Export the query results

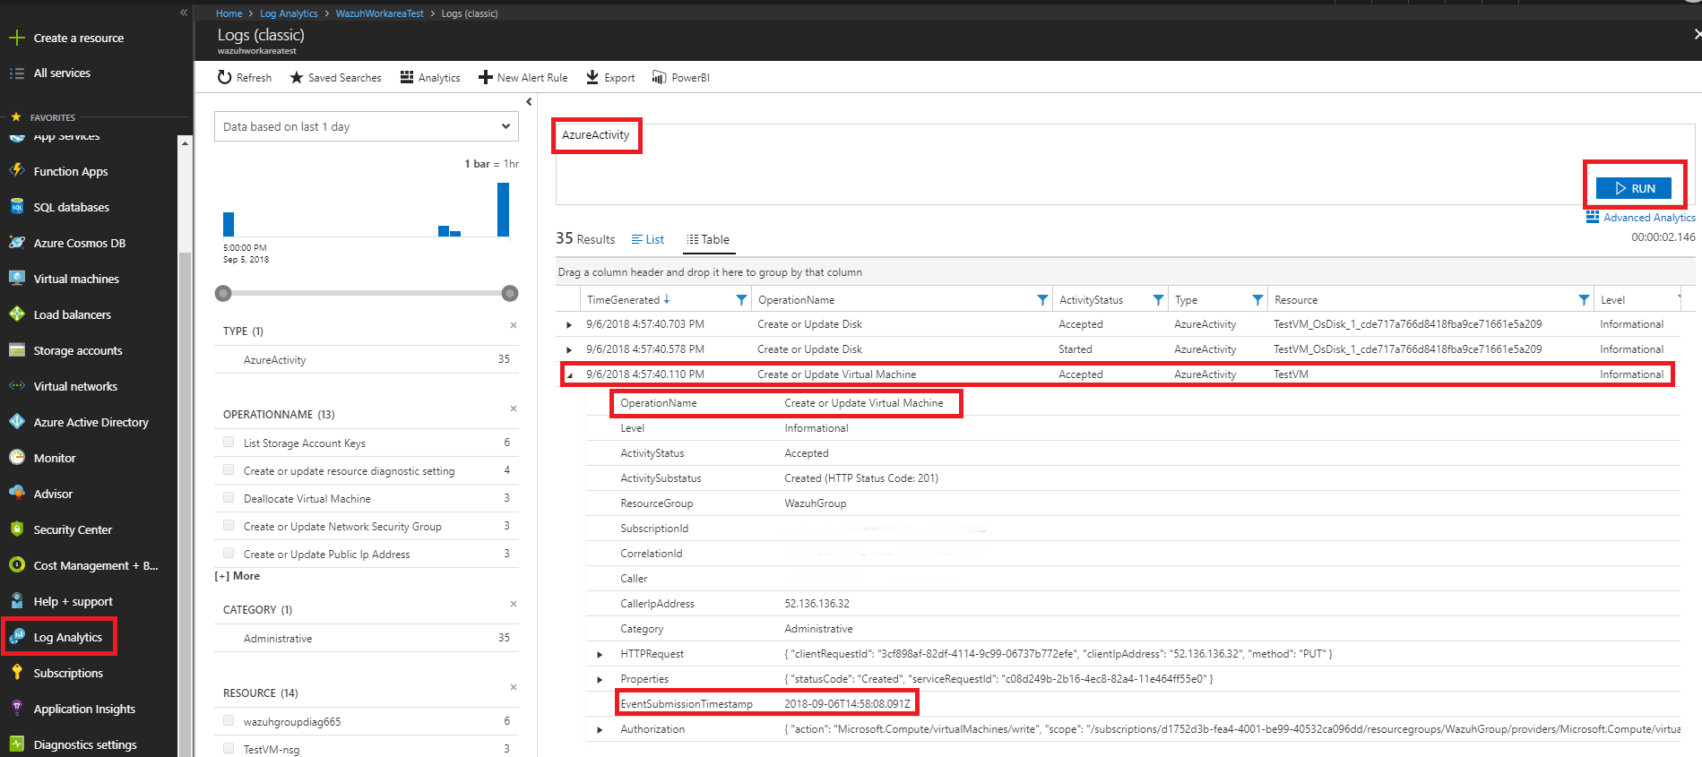tap(610, 78)
